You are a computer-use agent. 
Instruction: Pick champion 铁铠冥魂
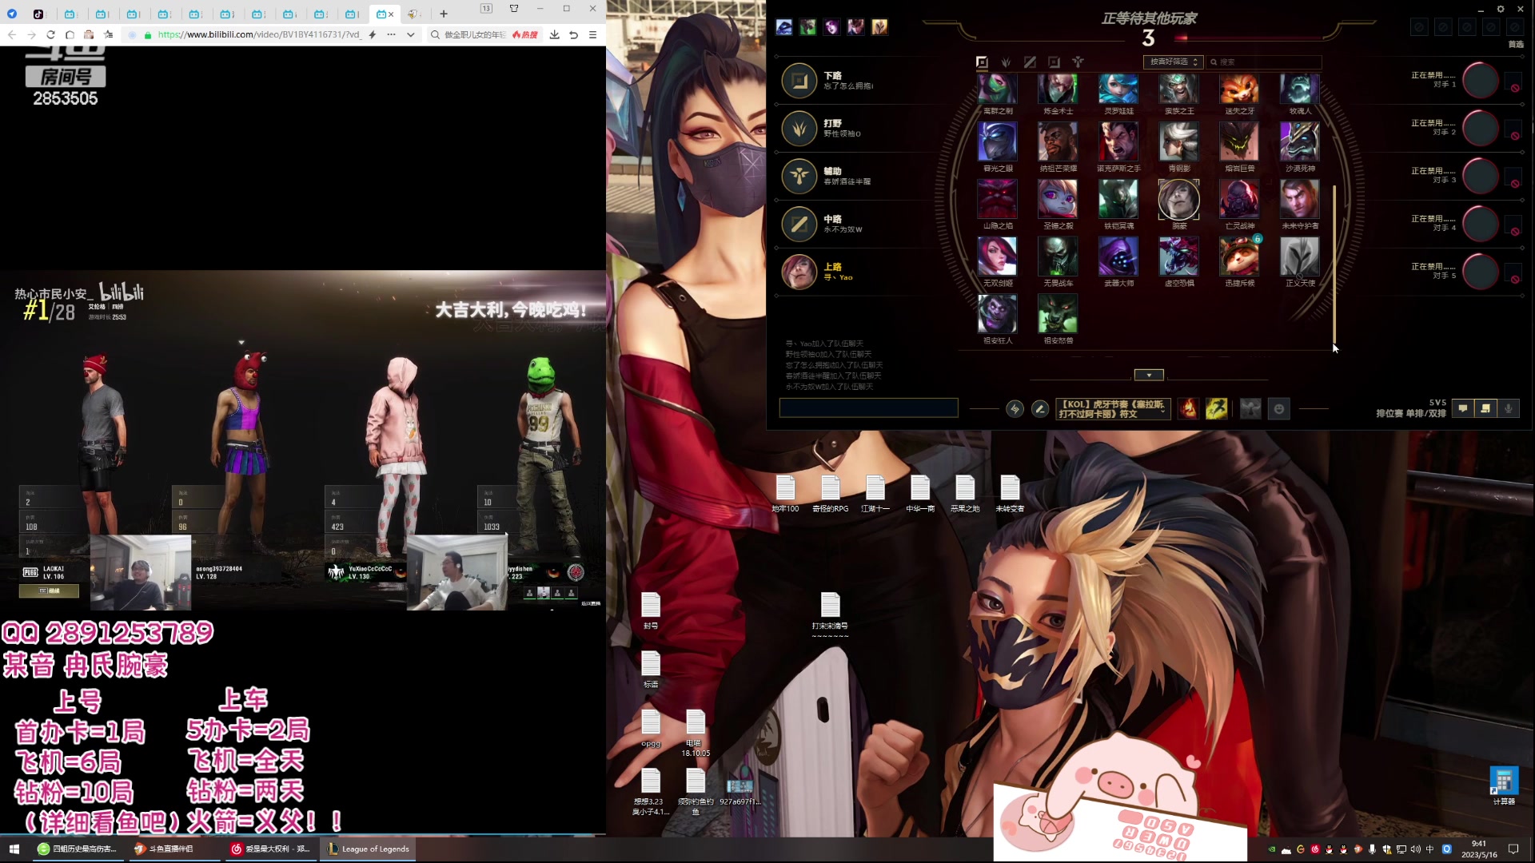1118,199
